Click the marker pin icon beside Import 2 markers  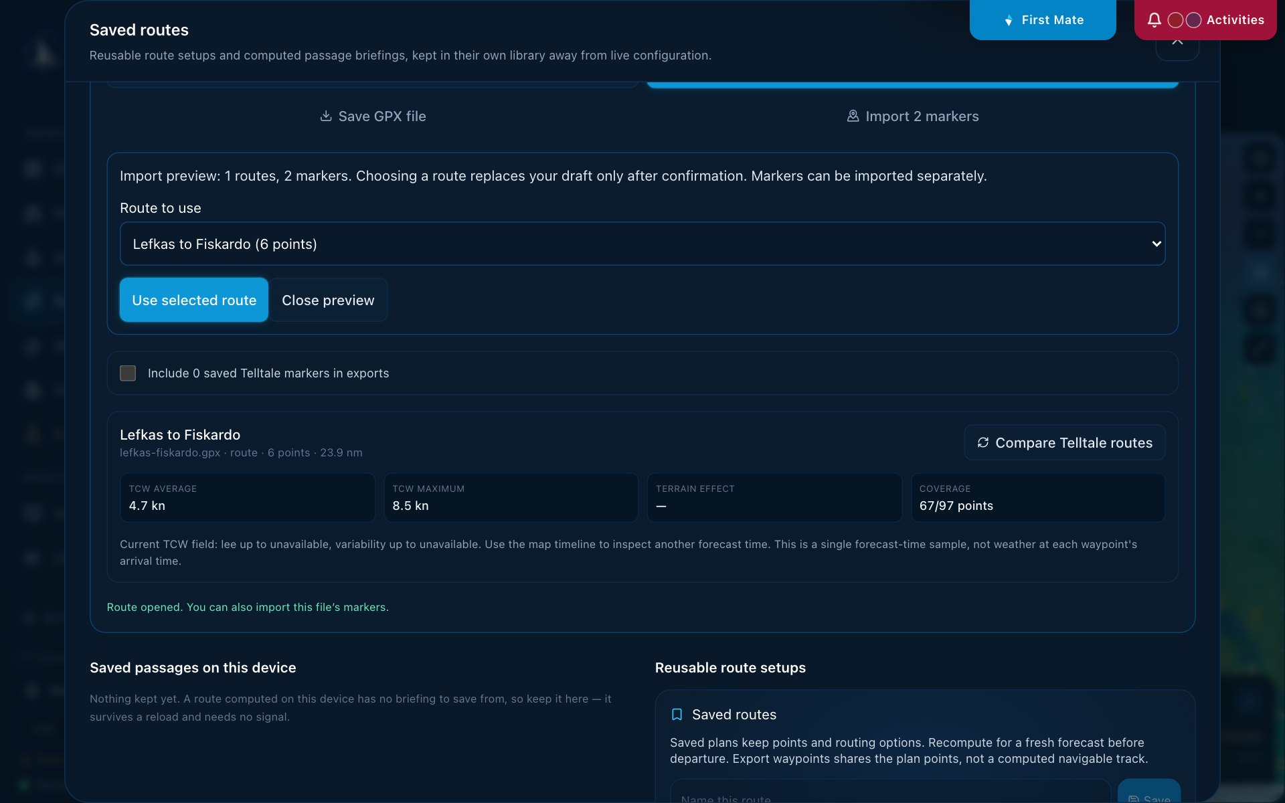853,116
